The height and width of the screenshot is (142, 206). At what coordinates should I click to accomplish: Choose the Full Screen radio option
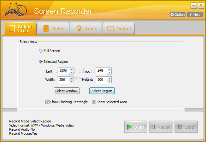click(x=40, y=51)
